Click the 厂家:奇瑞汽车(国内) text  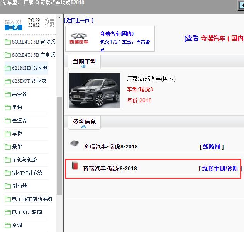point(151,79)
